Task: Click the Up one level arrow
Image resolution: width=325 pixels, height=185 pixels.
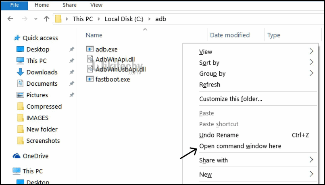Action: click(x=46, y=19)
